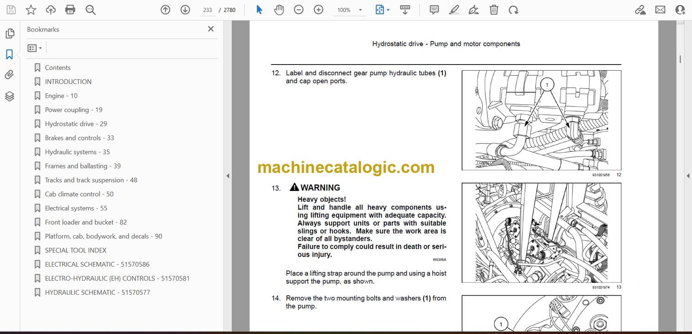This screenshot has width=692, height=334.
Task: Toggle the Attachments paperclip panel
Action: [x=9, y=75]
